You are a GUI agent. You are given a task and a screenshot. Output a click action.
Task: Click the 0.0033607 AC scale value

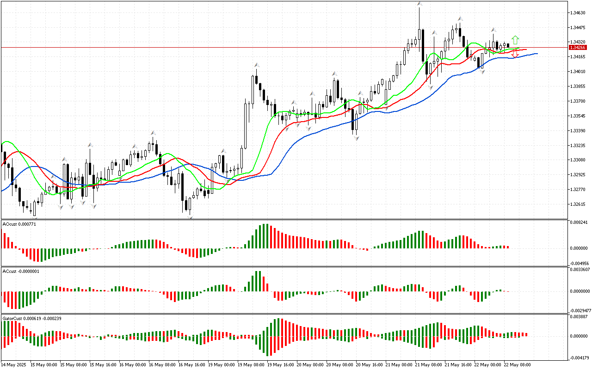580,269
